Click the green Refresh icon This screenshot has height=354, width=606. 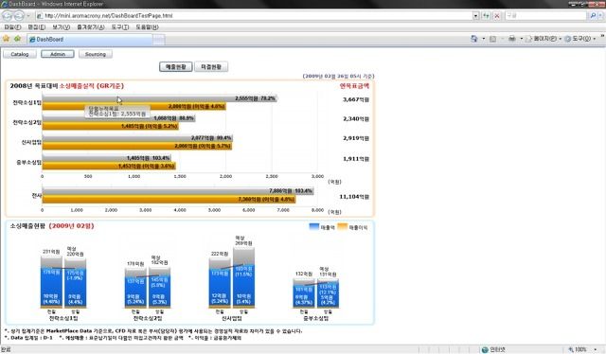point(486,16)
